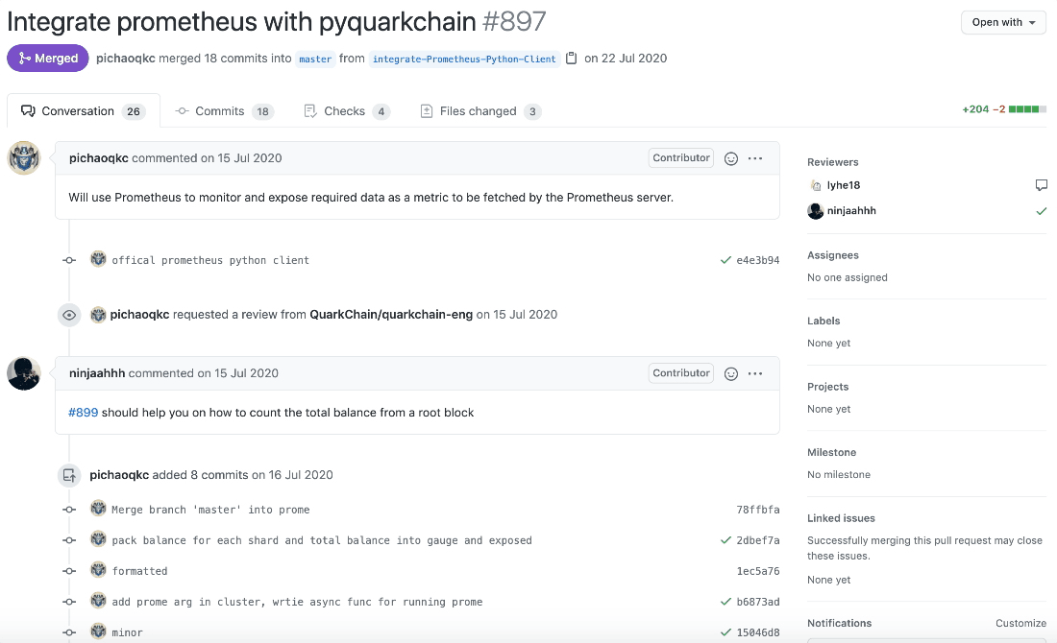This screenshot has height=643, width=1057.
Task: Click pichaoqkc avatar beside first comment
Action: tap(24, 158)
